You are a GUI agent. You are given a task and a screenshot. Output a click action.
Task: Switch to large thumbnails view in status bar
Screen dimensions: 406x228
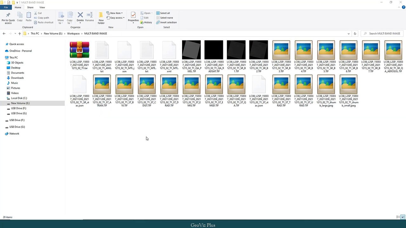pyautogui.click(x=403, y=217)
